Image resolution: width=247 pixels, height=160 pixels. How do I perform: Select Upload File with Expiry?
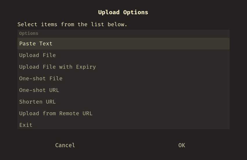coord(123,67)
